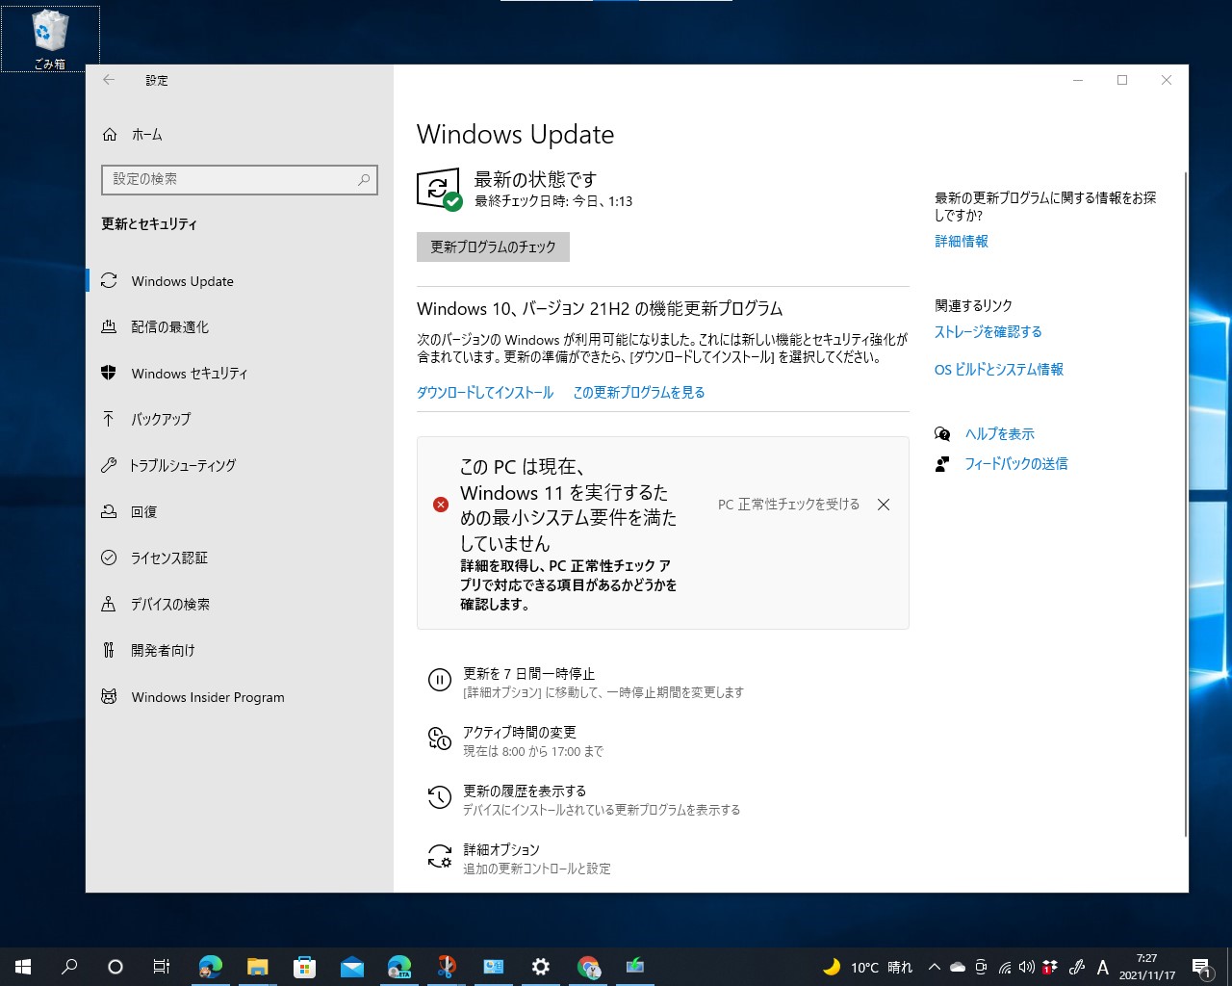
Task: Click inside the 設定の検索 search box
Action: [239, 180]
